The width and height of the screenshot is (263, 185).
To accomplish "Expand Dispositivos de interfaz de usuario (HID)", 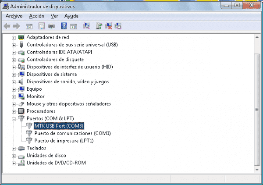I will (14, 68).
